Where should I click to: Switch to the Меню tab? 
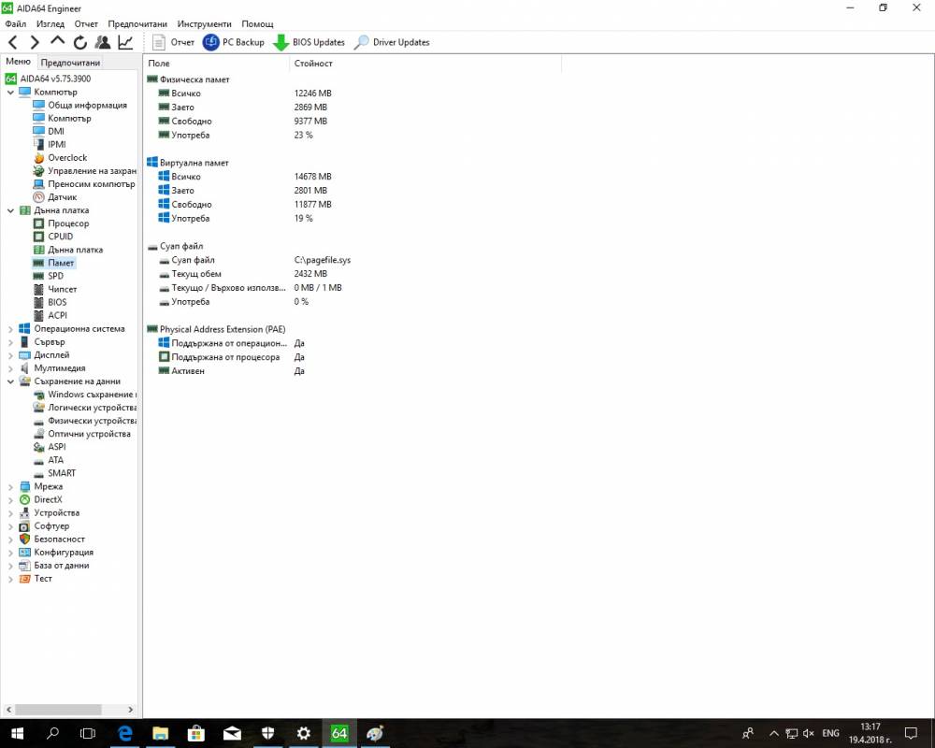pos(19,62)
